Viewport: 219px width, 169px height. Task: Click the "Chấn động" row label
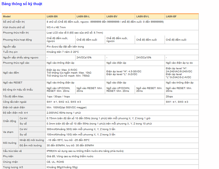(9, 121)
